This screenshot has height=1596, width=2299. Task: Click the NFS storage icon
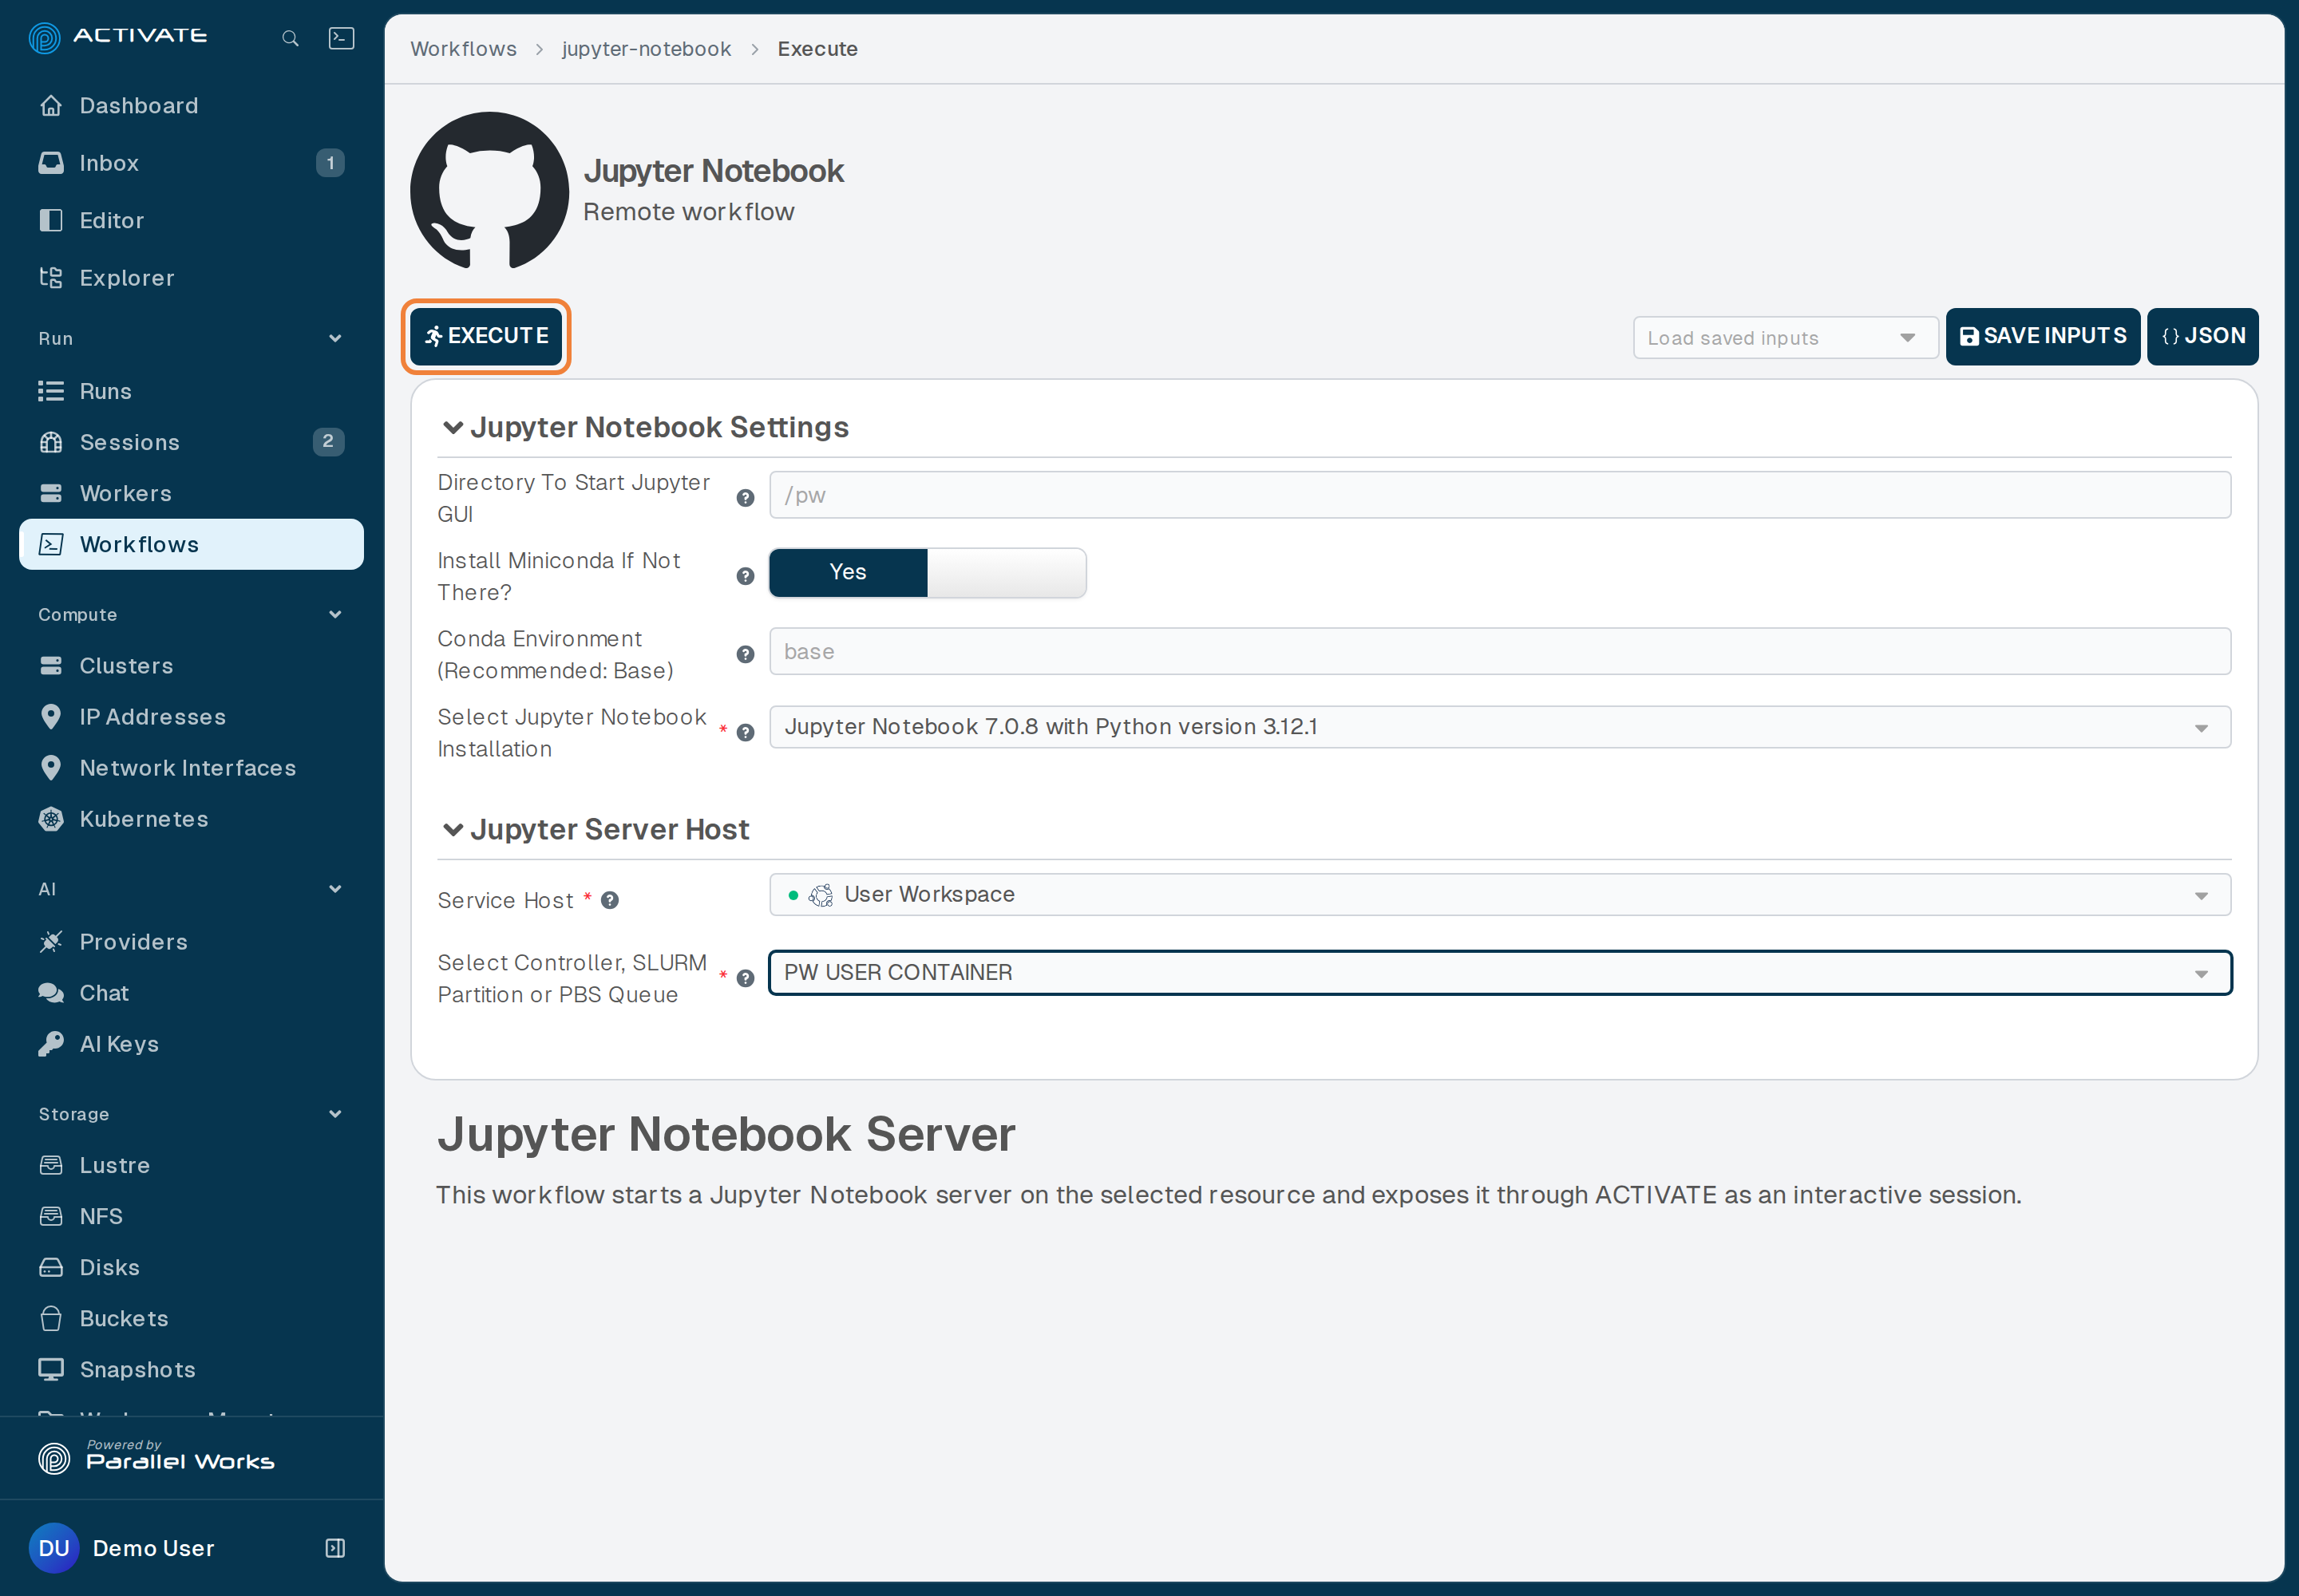[51, 1217]
